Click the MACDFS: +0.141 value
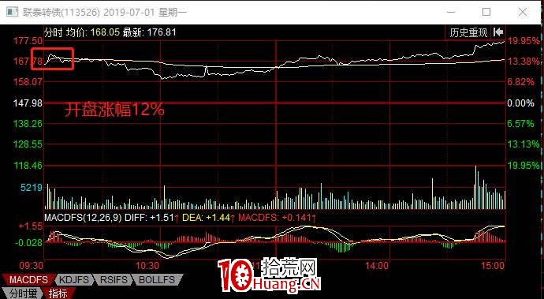 [x=274, y=218]
